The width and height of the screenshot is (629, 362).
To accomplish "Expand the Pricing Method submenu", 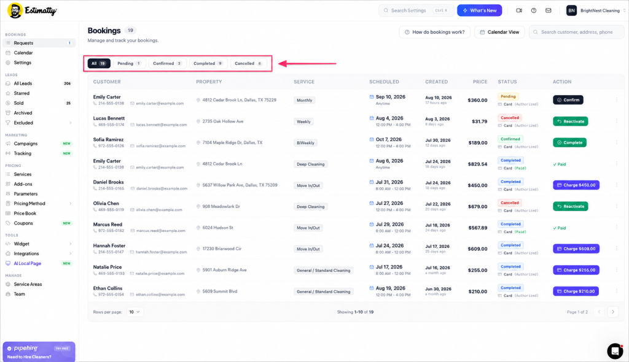I will (x=71, y=204).
